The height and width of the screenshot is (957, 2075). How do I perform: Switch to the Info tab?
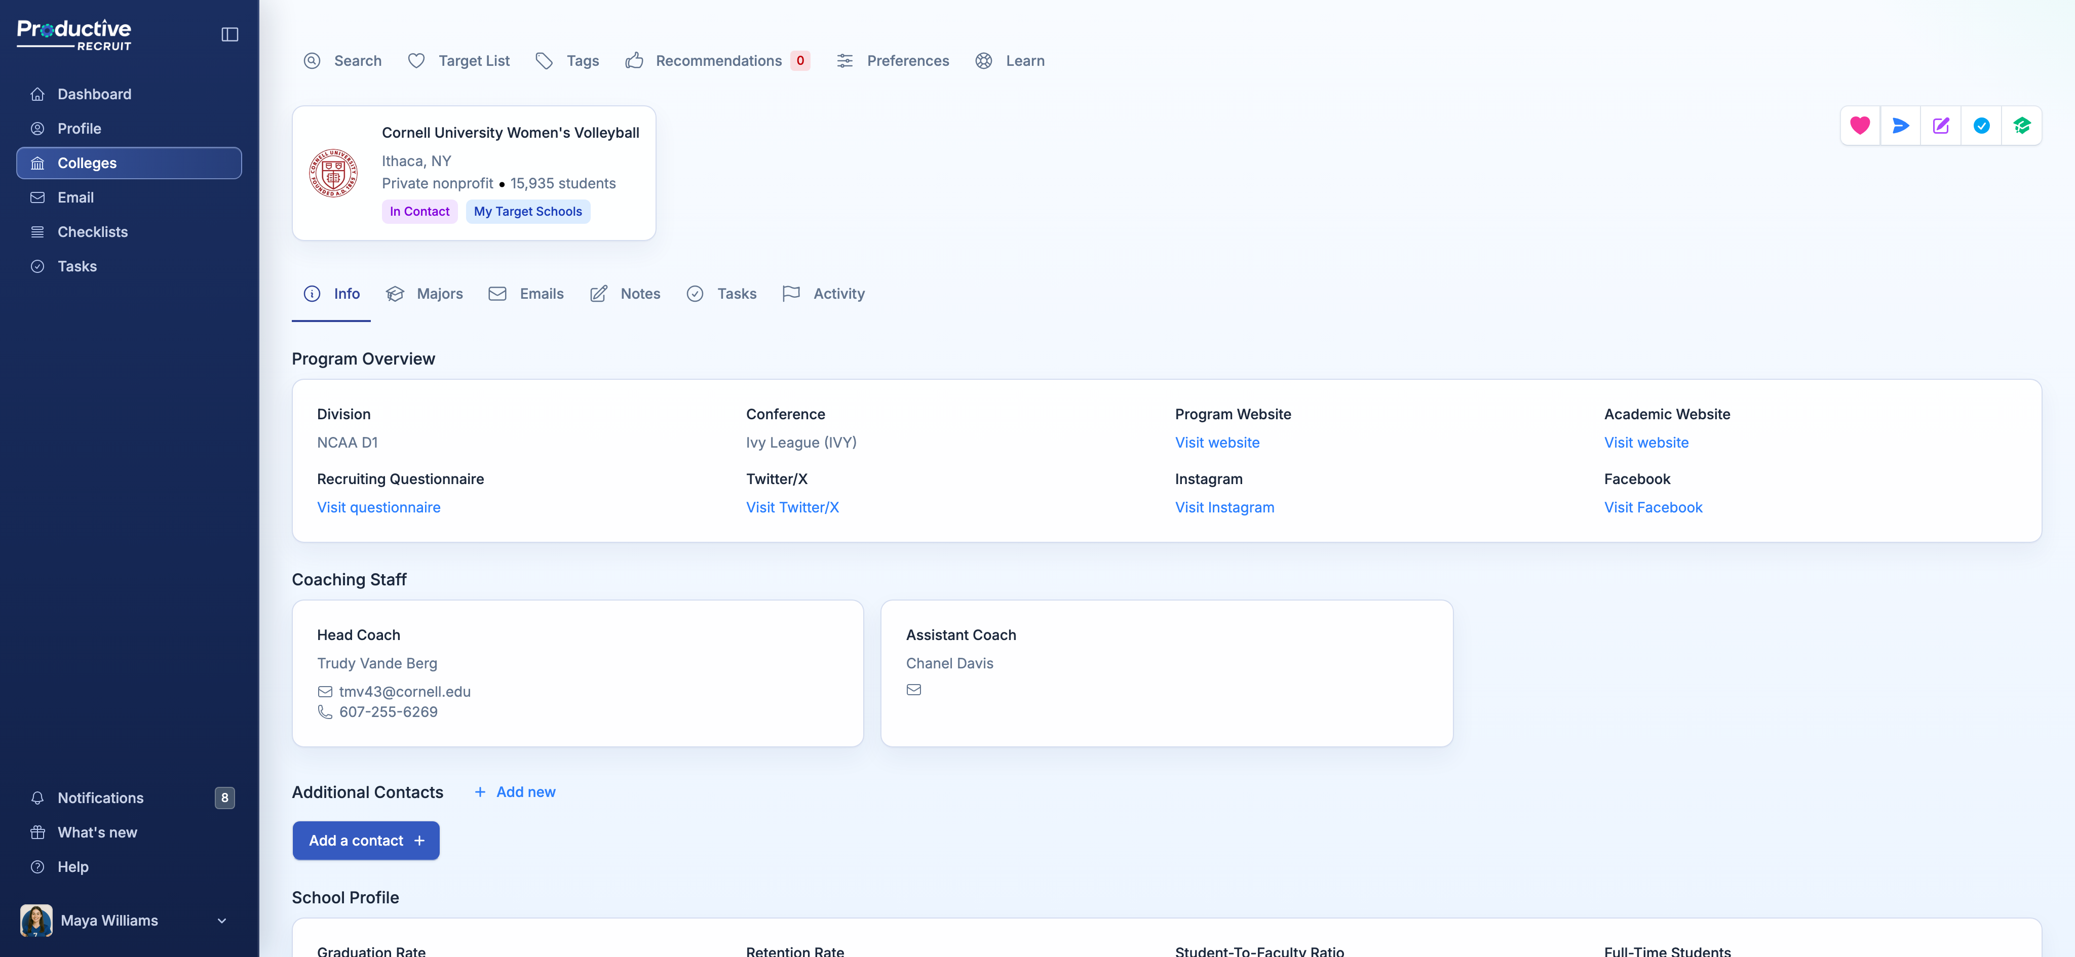(331, 294)
